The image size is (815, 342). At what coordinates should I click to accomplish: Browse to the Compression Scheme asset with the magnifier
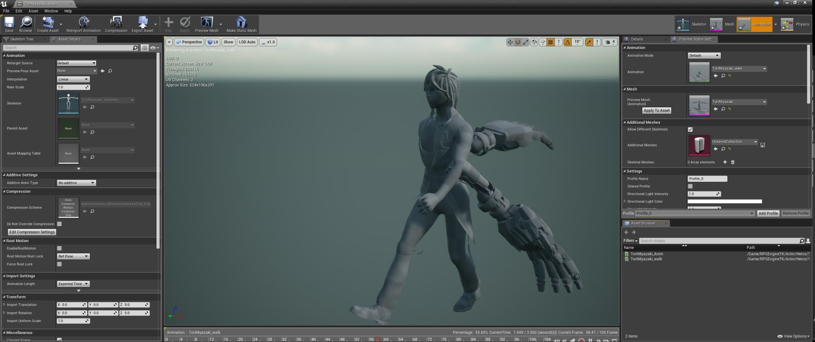pos(92,211)
